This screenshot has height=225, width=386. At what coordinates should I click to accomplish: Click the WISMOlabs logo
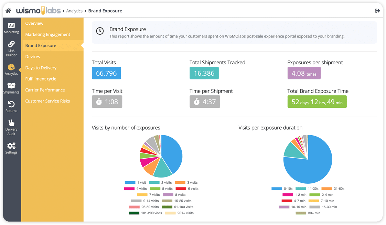tap(38, 11)
